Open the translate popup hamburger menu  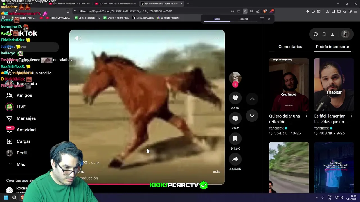[262, 19]
